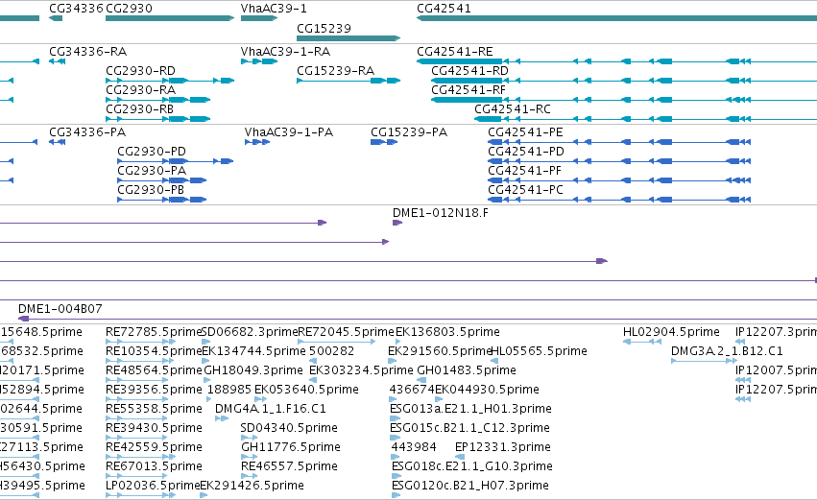Click the CG2930-RA transcript label
The width and height of the screenshot is (817, 500).
(141, 89)
